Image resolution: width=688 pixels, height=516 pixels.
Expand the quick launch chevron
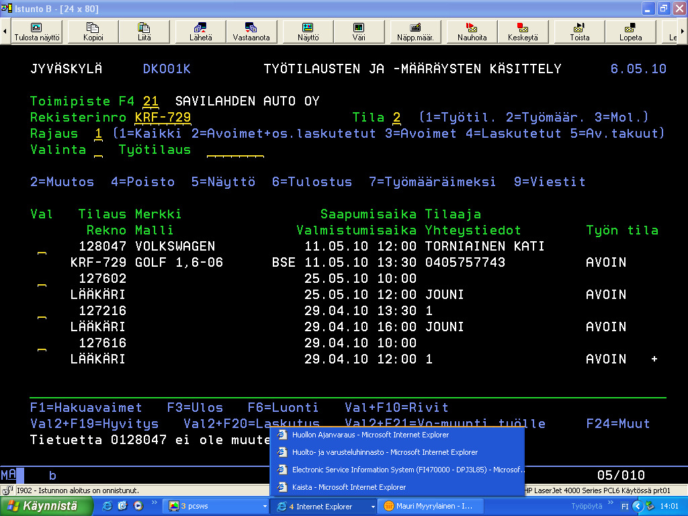pyautogui.click(x=154, y=503)
